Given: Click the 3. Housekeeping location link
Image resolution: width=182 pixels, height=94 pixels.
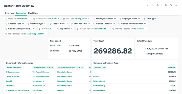Looking at the screenshot, I should [x=13, y=72].
